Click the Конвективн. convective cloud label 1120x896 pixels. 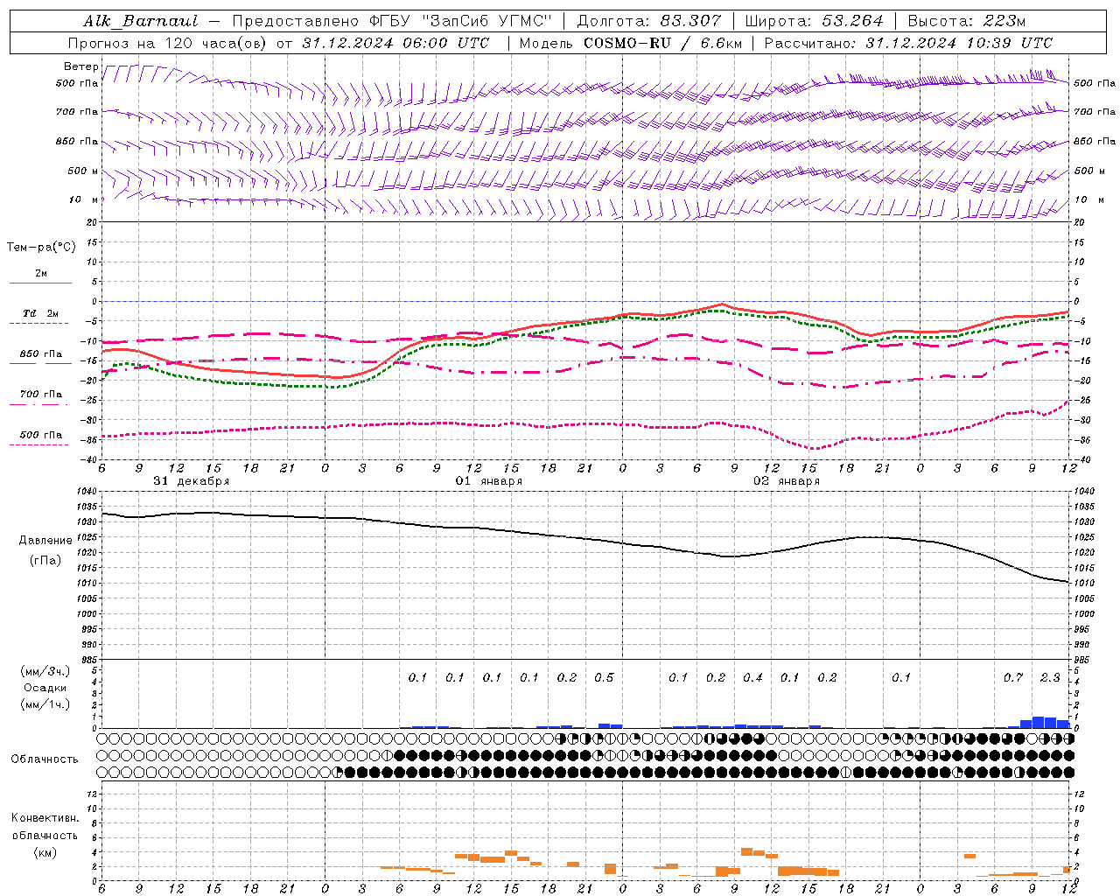tap(45, 818)
